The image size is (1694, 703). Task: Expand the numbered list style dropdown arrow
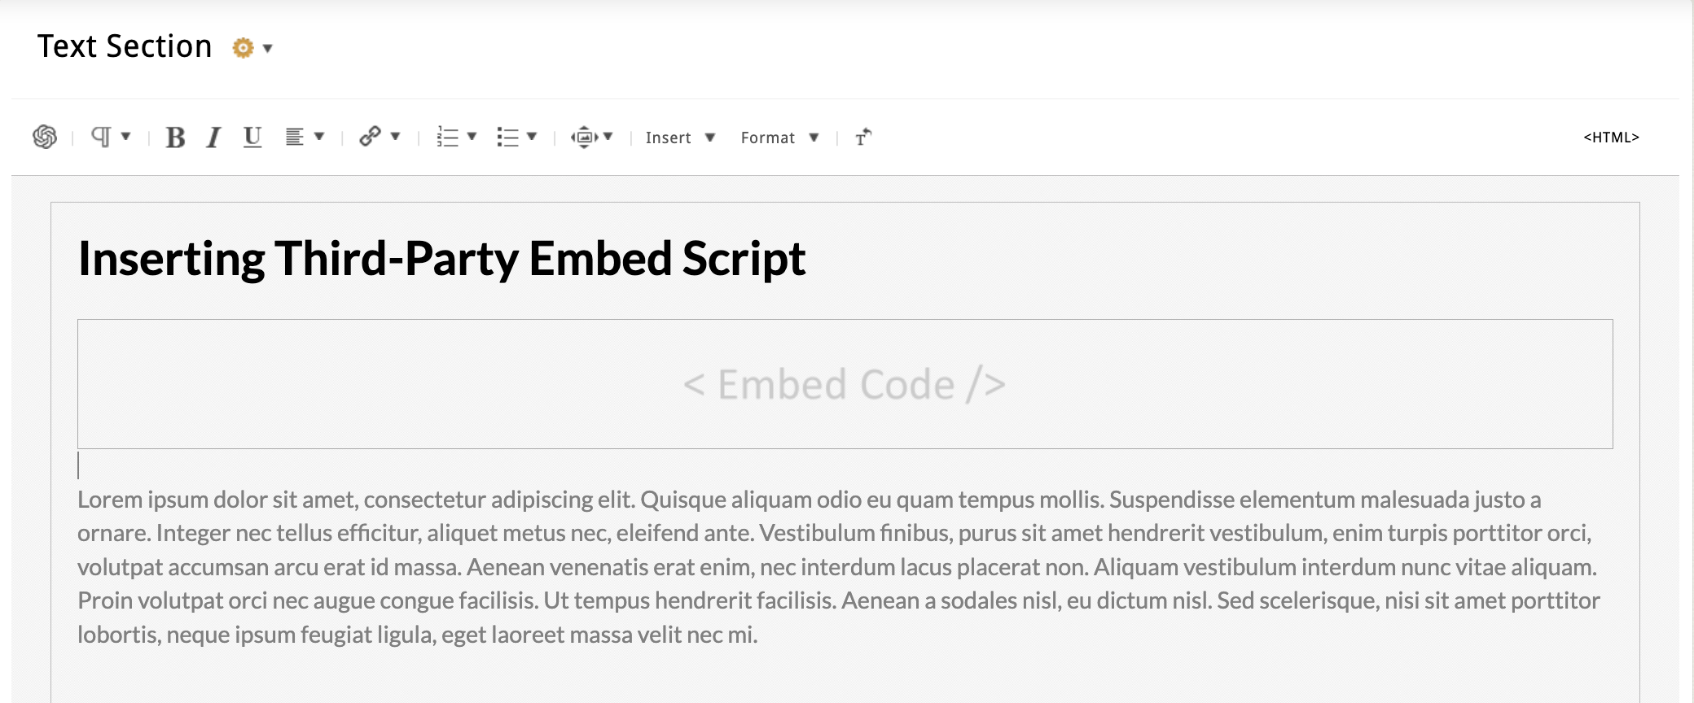click(x=472, y=136)
